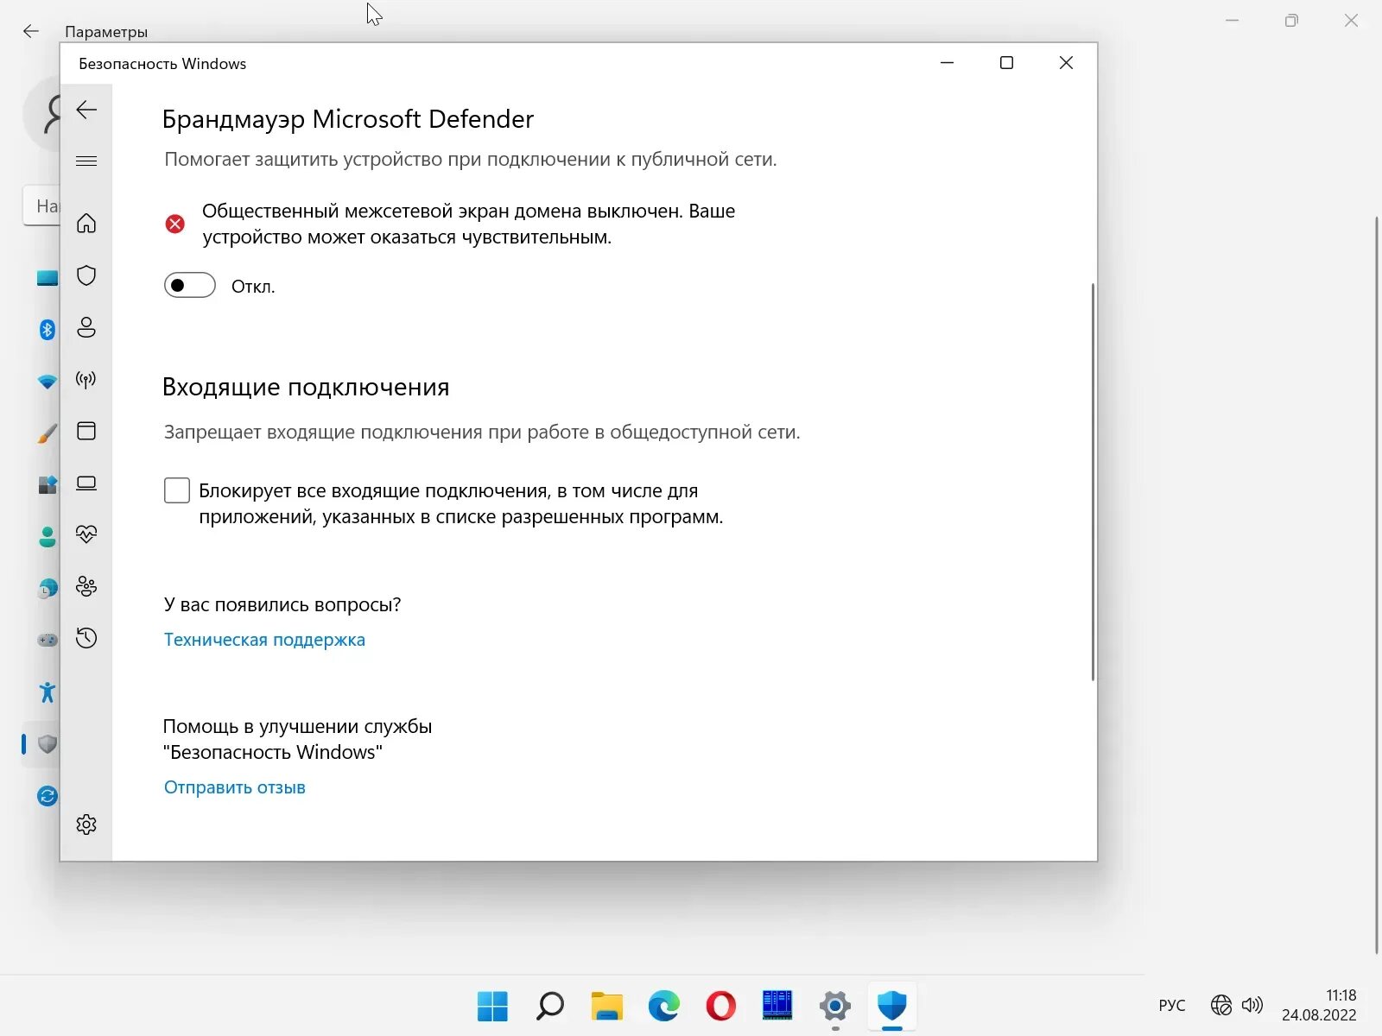Open volume control in system tray
This screenshot has height=1036, width=1382.
[1252, 1005]
